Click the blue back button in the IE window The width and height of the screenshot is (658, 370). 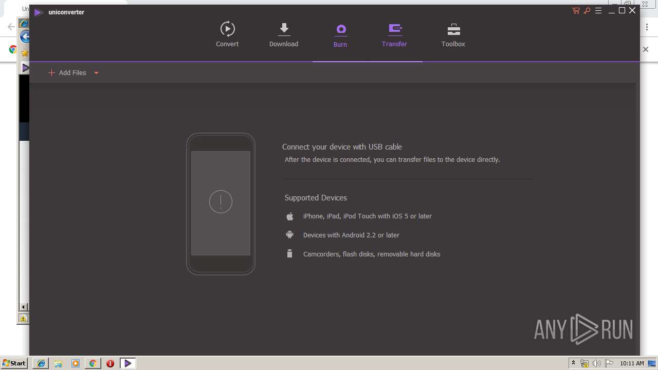(25, 37)
